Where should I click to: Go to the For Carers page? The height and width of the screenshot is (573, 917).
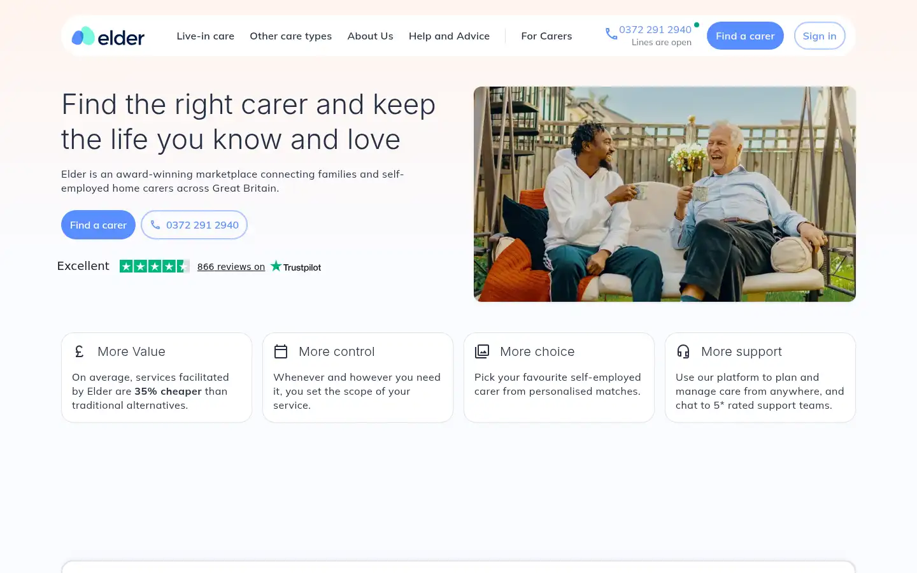pyautogui.click(x=546, y=36)
